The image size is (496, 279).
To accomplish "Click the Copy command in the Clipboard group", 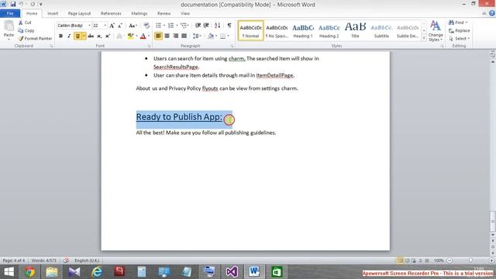I will click(26, 30).
